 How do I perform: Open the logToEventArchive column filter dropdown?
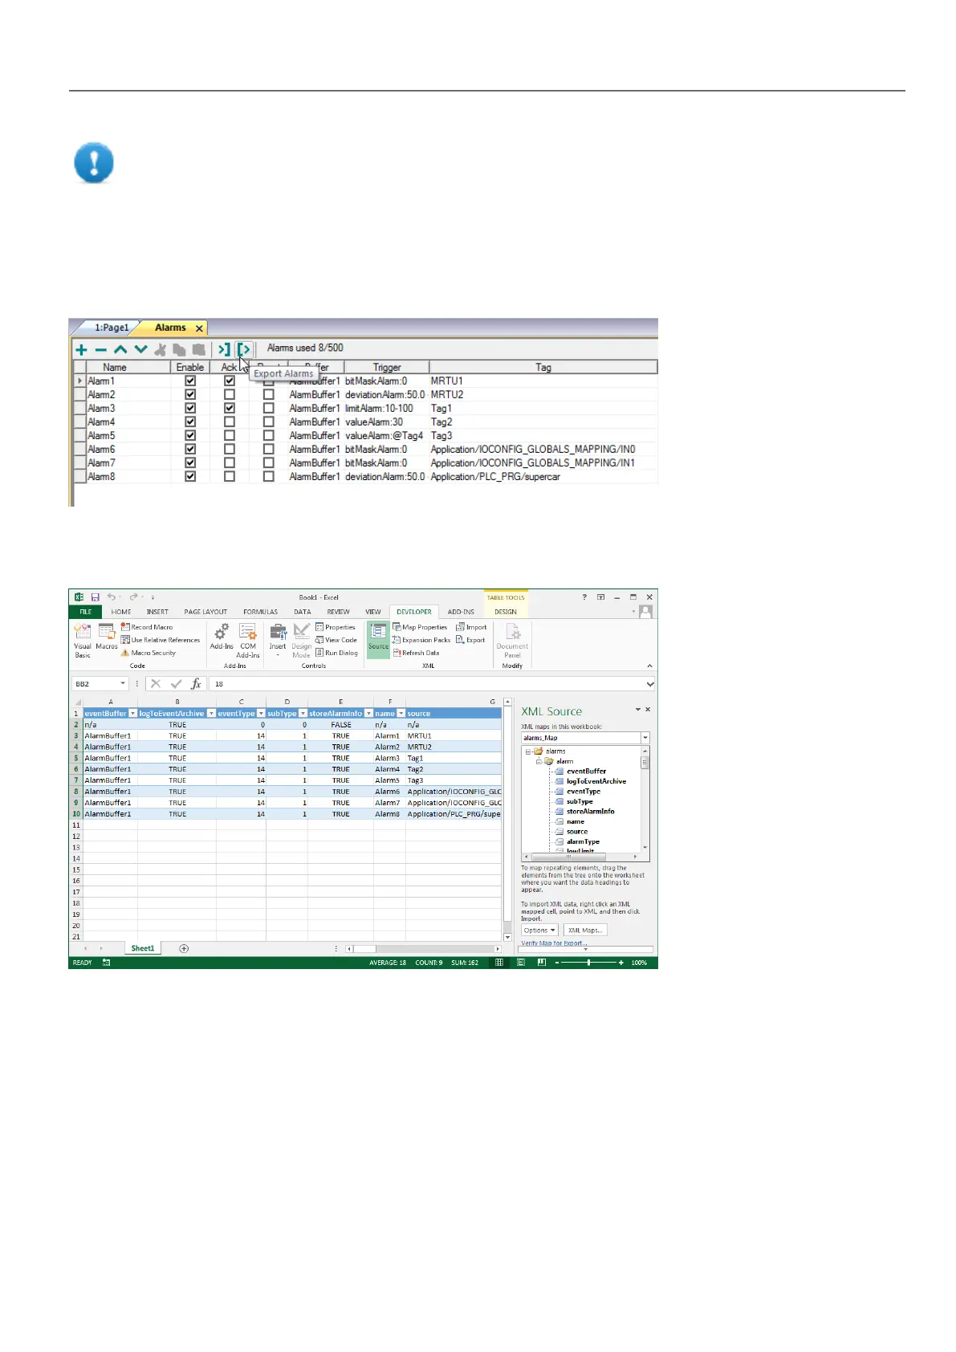(211, 713)
